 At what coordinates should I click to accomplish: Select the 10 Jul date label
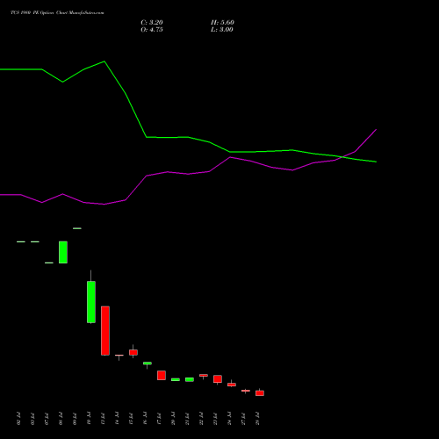89,419
